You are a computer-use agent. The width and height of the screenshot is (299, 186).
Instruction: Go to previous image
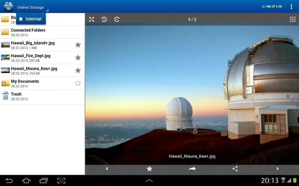pos(107,169)
